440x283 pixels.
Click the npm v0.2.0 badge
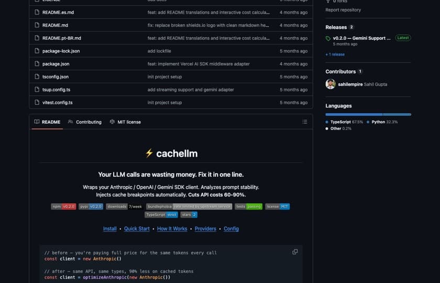63,206
